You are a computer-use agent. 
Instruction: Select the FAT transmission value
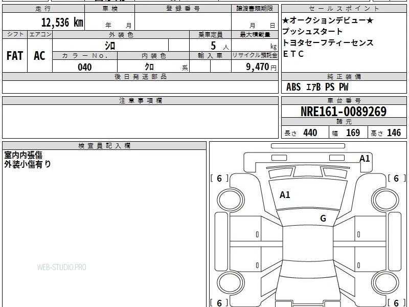[15, 56]
